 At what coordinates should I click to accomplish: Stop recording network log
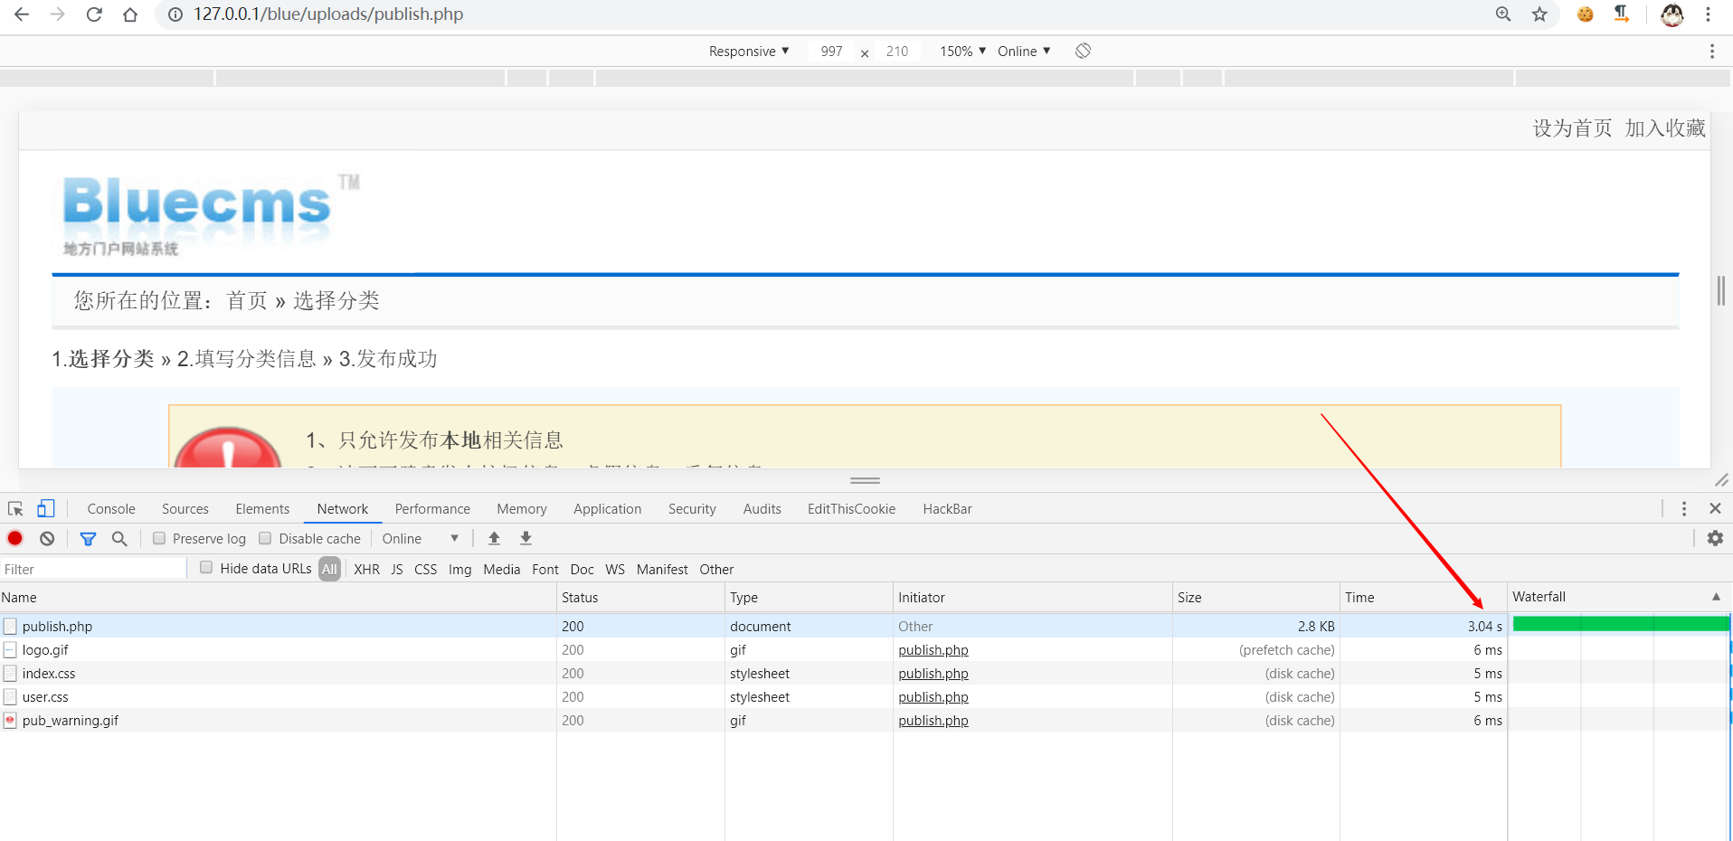pyautogui.click(x=15, y=538)
